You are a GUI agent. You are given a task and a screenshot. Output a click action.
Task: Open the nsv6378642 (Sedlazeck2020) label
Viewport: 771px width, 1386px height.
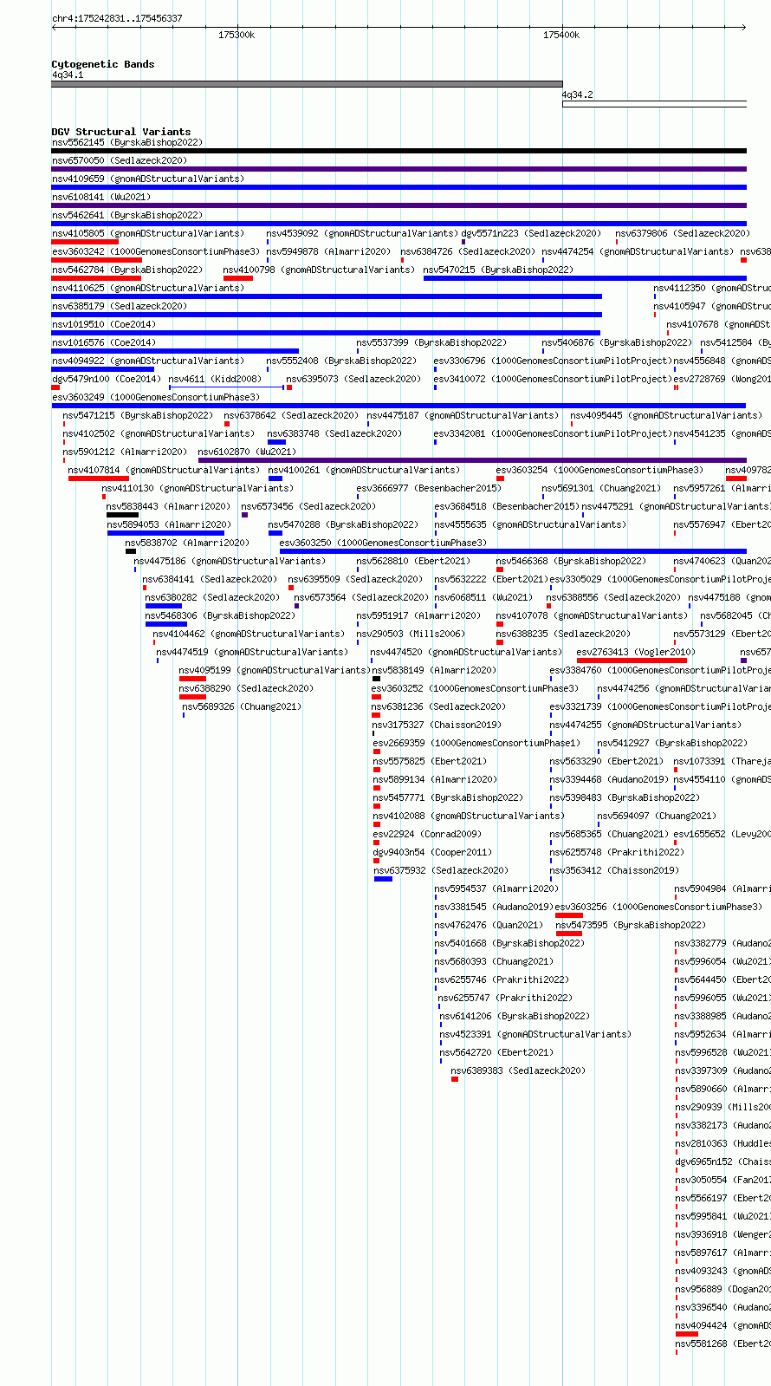291,415
